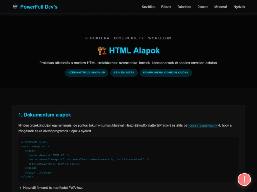Click the SEO ÉS META pill
This screenshot has width=257, height=192.
click(124, 73)
